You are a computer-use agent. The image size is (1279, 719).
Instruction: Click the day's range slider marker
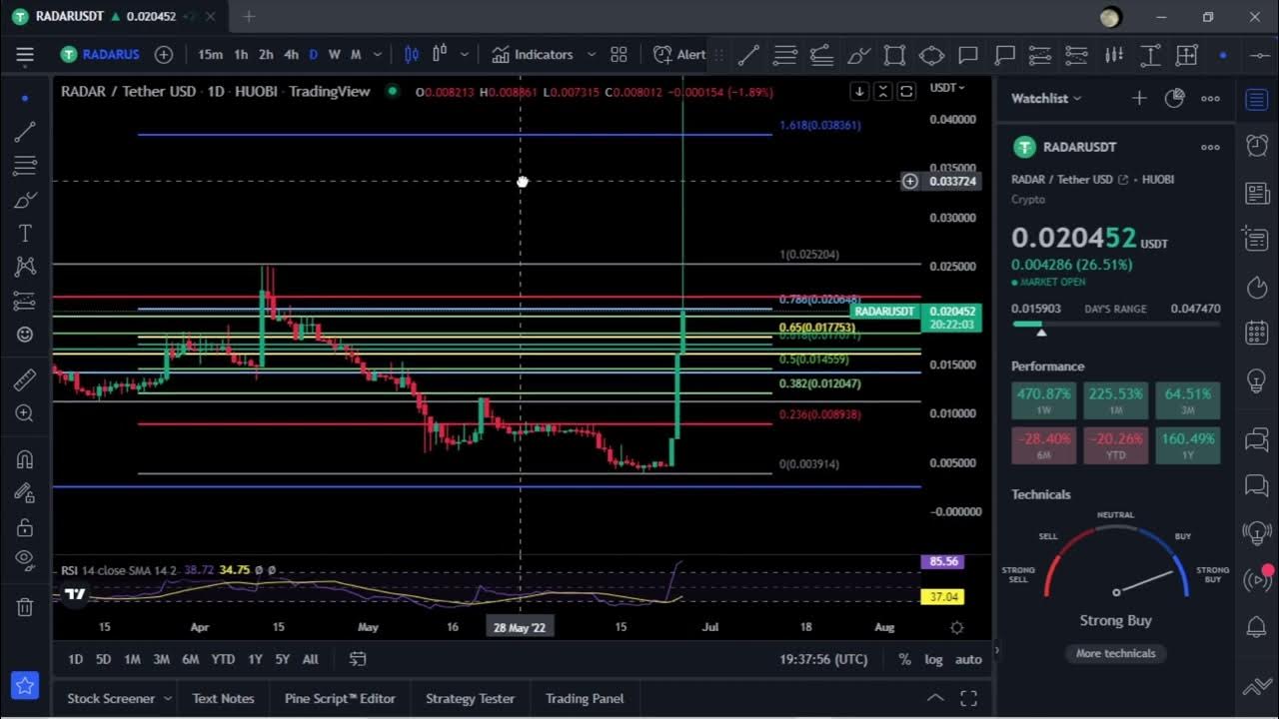coord(1041,332)
